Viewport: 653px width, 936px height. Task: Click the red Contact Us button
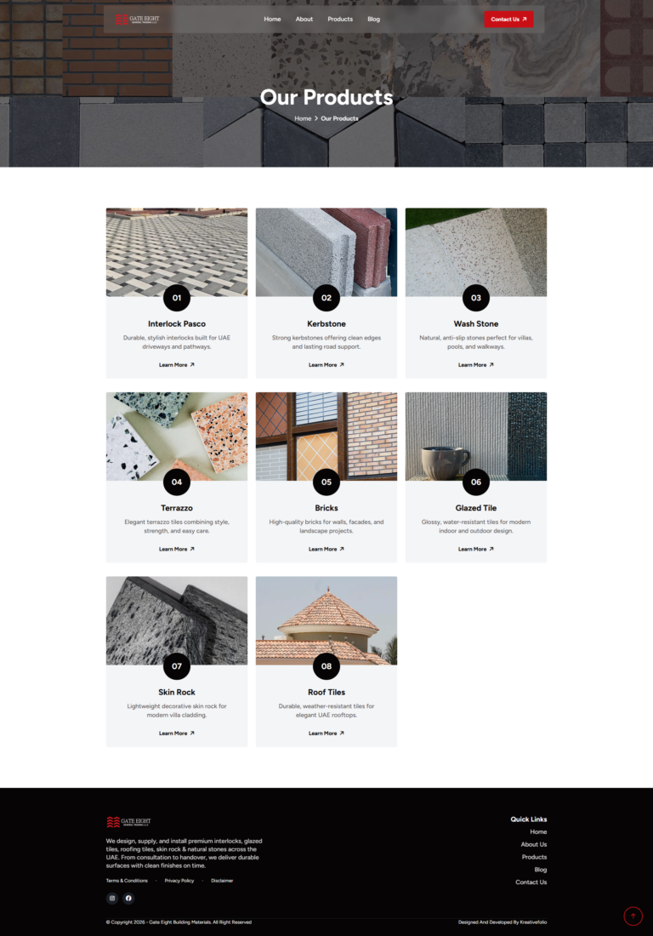point(508,19)
